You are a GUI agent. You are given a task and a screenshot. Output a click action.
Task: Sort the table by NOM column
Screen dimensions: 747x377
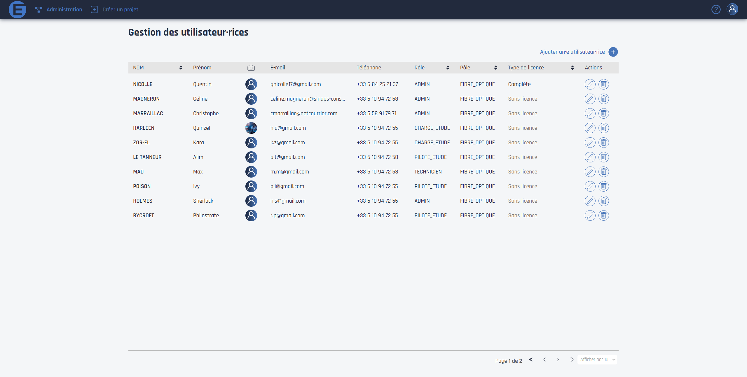pyautogui.click(x=181, y=67)
